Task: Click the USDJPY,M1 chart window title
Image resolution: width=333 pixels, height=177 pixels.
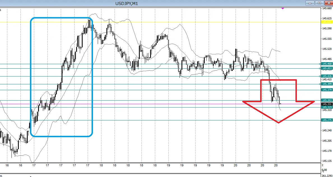Action: click(x=127, y=3)
